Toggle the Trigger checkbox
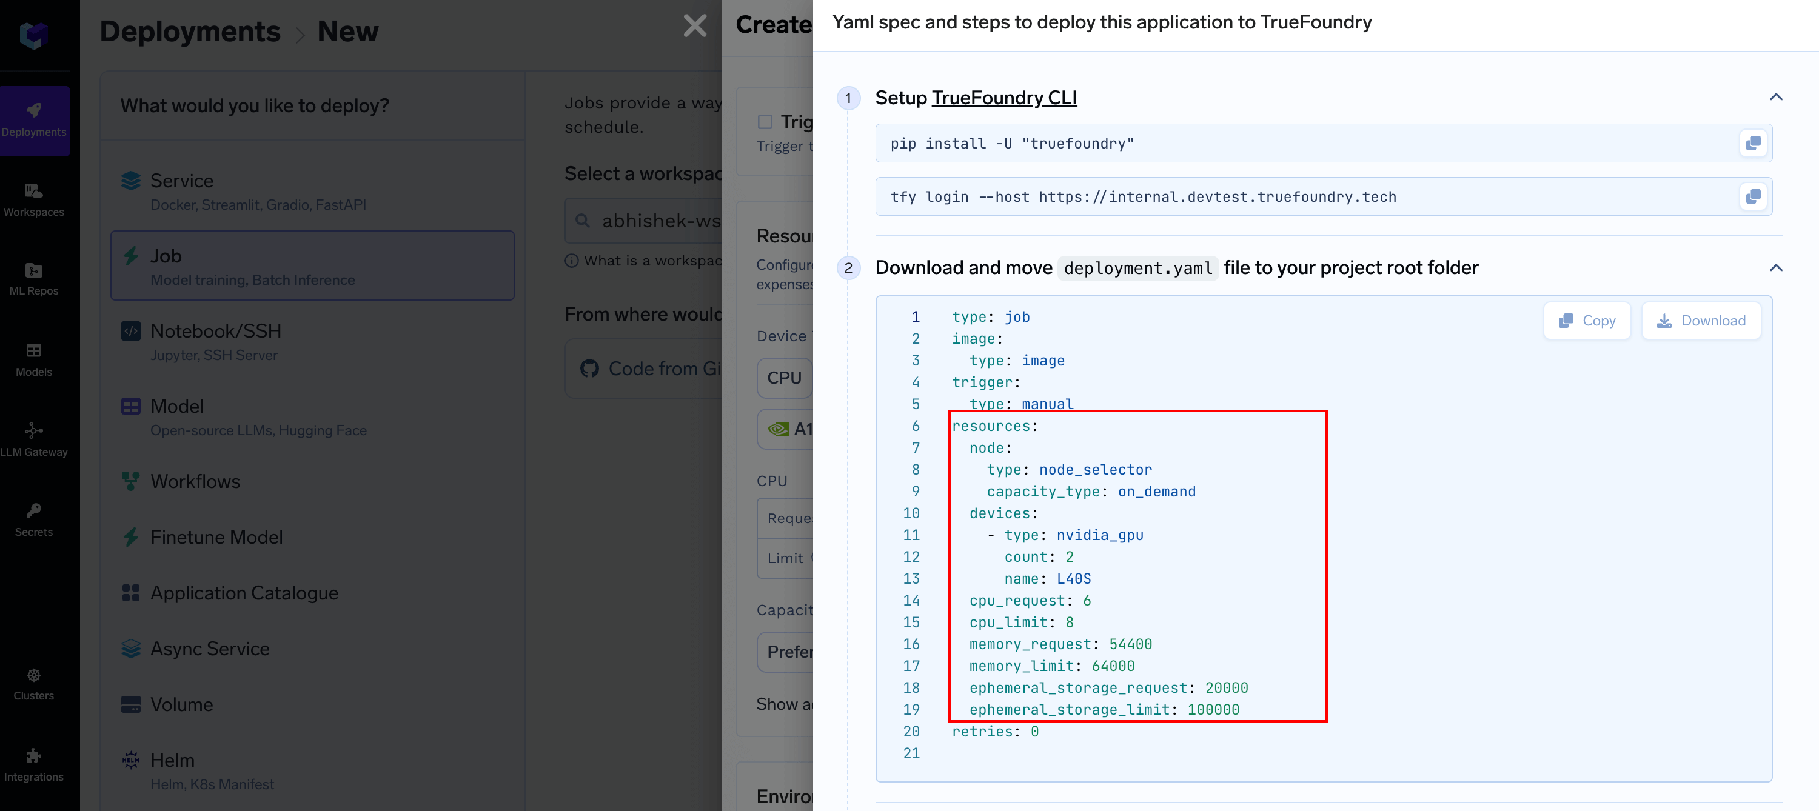 click(765, 121)
